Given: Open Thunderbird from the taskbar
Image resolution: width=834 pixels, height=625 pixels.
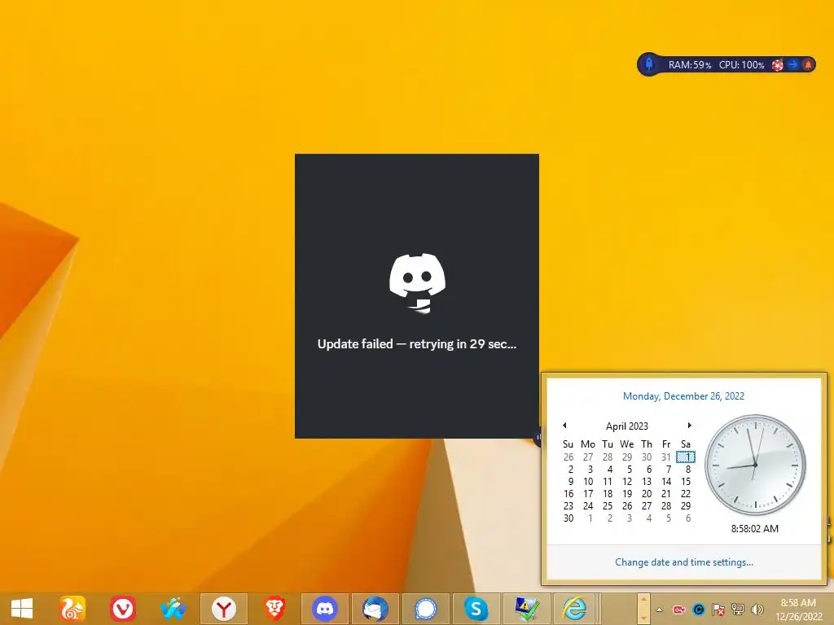Looking at the screenshot, I should point(375,609).
